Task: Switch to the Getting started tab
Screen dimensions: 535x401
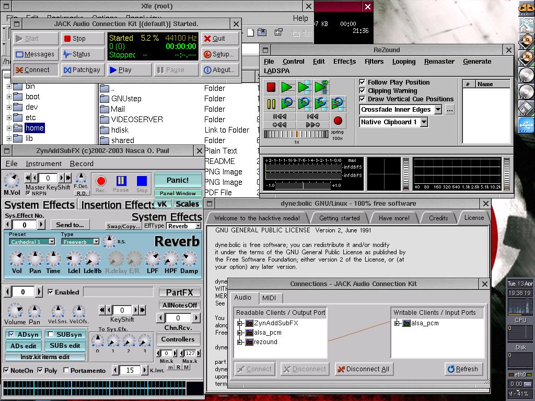Action: (339, 218)
